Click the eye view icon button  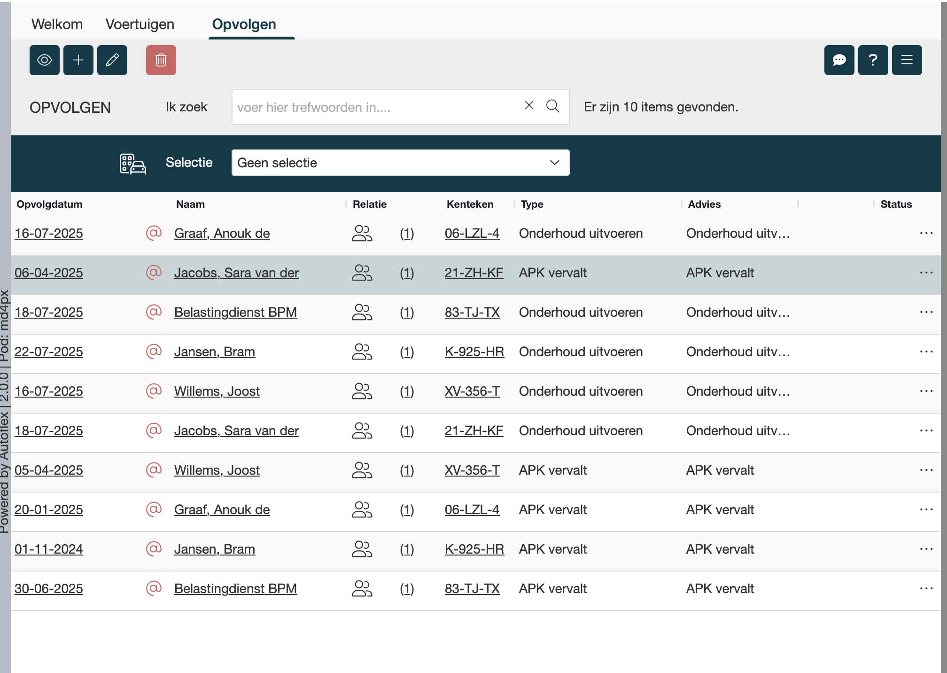coord(45,60)
